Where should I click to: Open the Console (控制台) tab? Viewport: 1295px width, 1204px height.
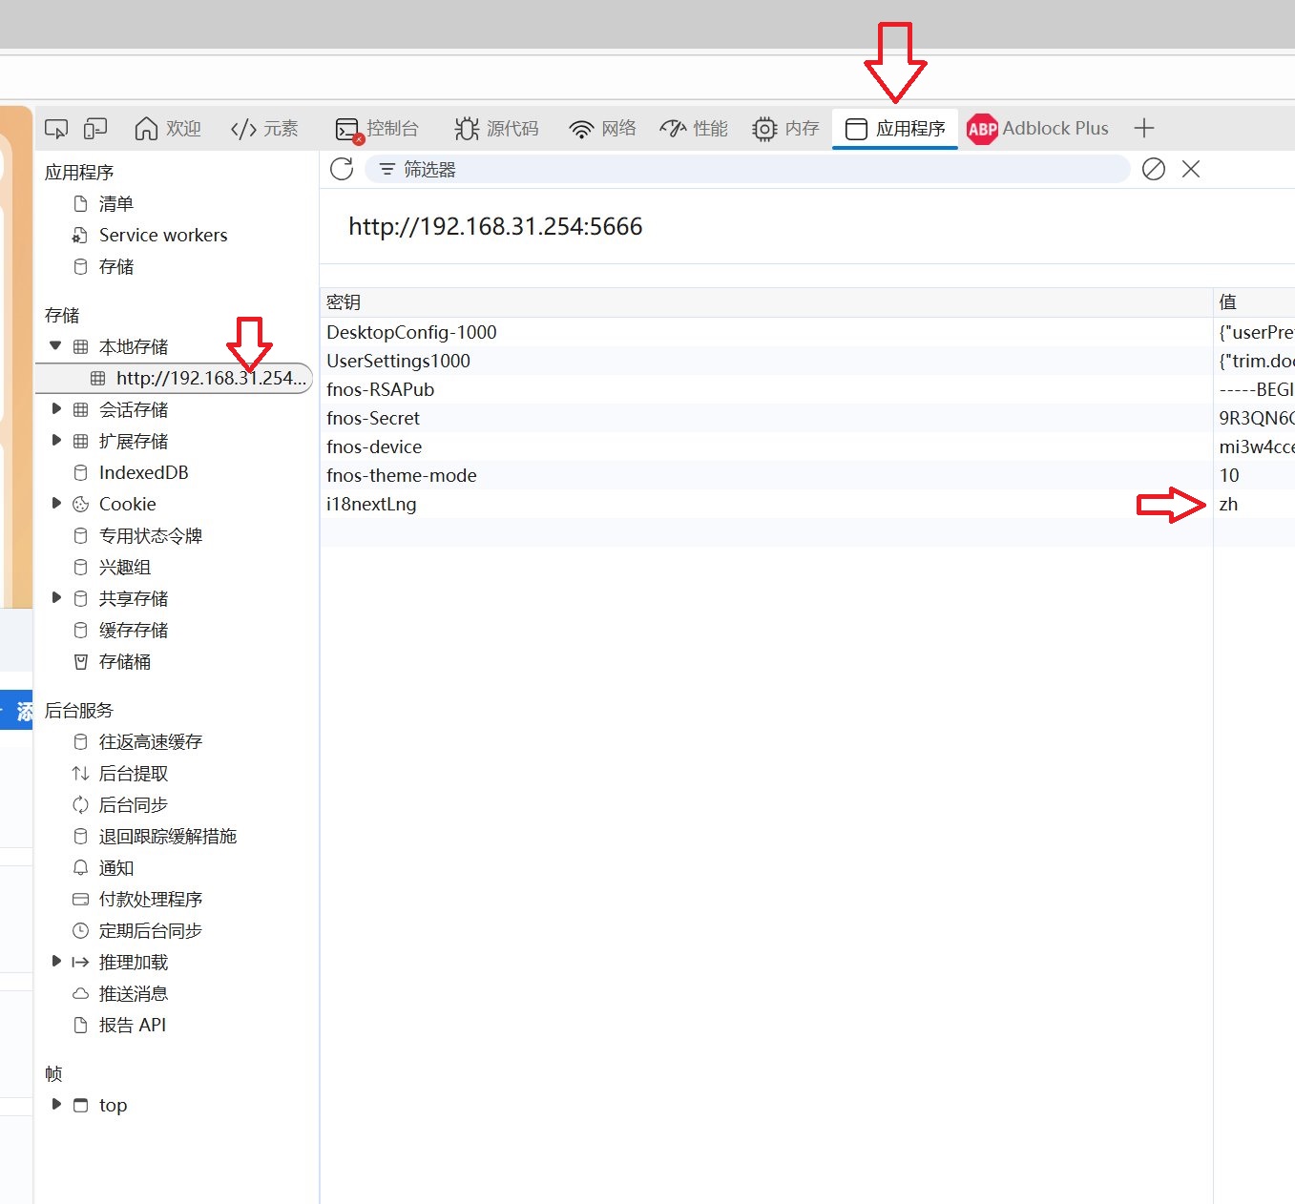[x=377, y=129]
